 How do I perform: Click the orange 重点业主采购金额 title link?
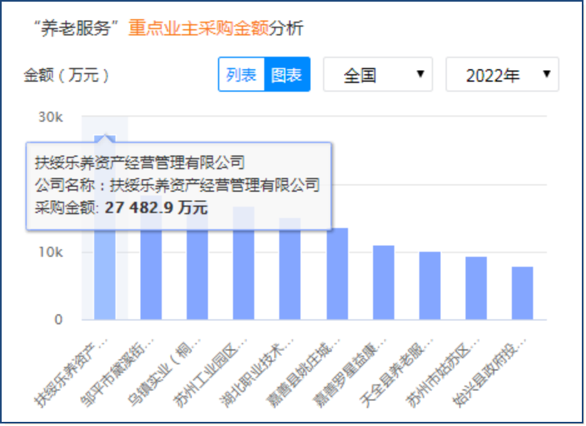point(198,28)
